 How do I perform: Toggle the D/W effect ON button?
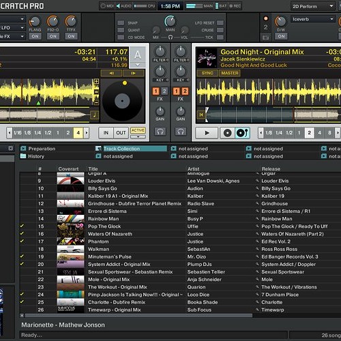point(281,36)
